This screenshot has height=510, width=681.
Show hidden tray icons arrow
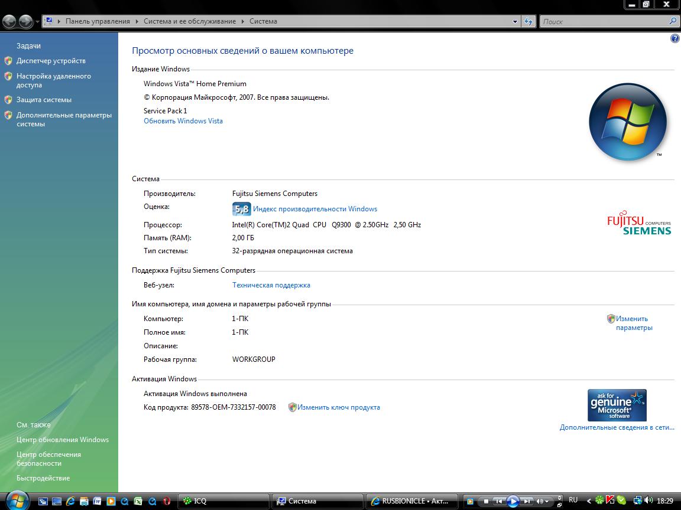click(589, 501)
